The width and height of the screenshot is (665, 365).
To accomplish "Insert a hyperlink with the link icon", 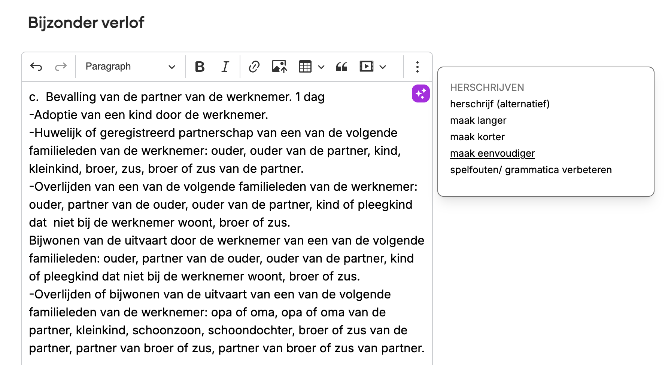I will 254,67.
